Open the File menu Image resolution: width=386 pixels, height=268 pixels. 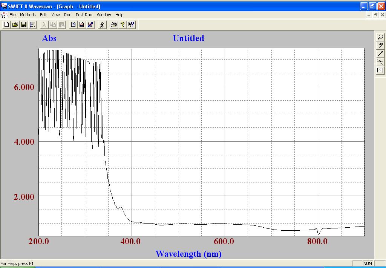click(x=12, y=15)
